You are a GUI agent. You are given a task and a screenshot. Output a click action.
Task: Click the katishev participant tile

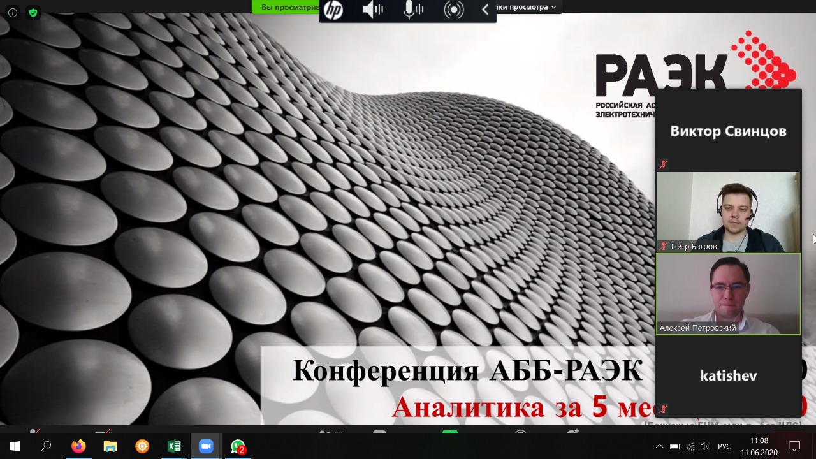(x=728, y=375)
